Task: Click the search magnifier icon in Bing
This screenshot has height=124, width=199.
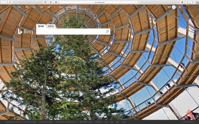Action: click(107, 32)
